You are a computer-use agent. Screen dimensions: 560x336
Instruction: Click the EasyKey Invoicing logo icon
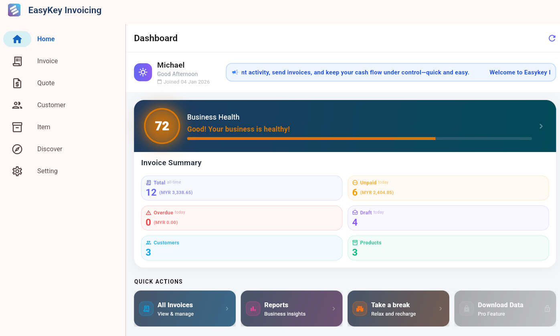[x=14, y=10]
